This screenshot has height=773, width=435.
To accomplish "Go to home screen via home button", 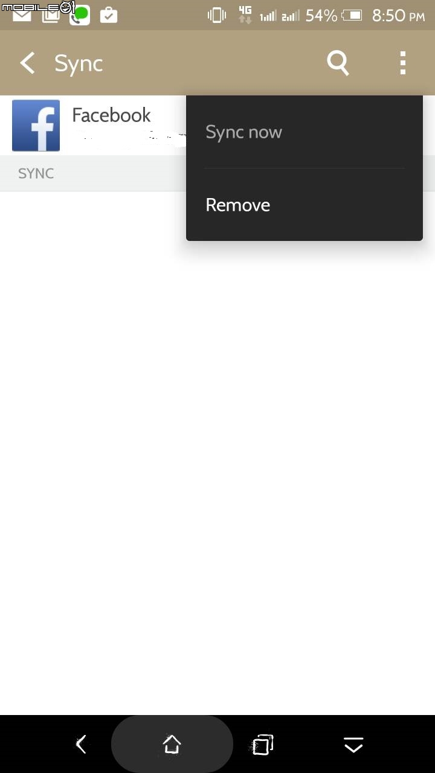I will pyautogui.click(x=172, y=744).
